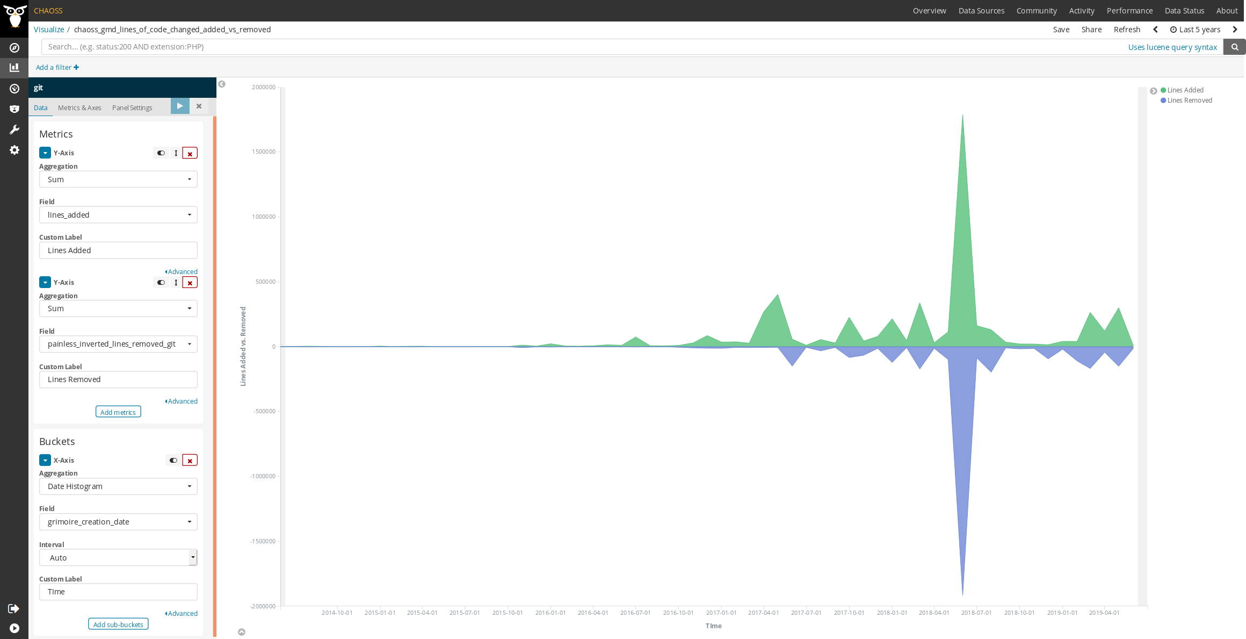Toggle enable for Lines Removed metric
This screenshot has width=1246, height=639.
pos(161,283)
